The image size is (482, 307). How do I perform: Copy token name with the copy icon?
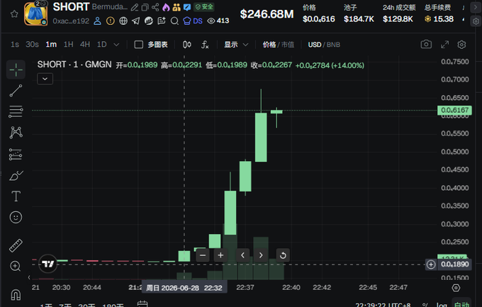(x=145, y=7)
